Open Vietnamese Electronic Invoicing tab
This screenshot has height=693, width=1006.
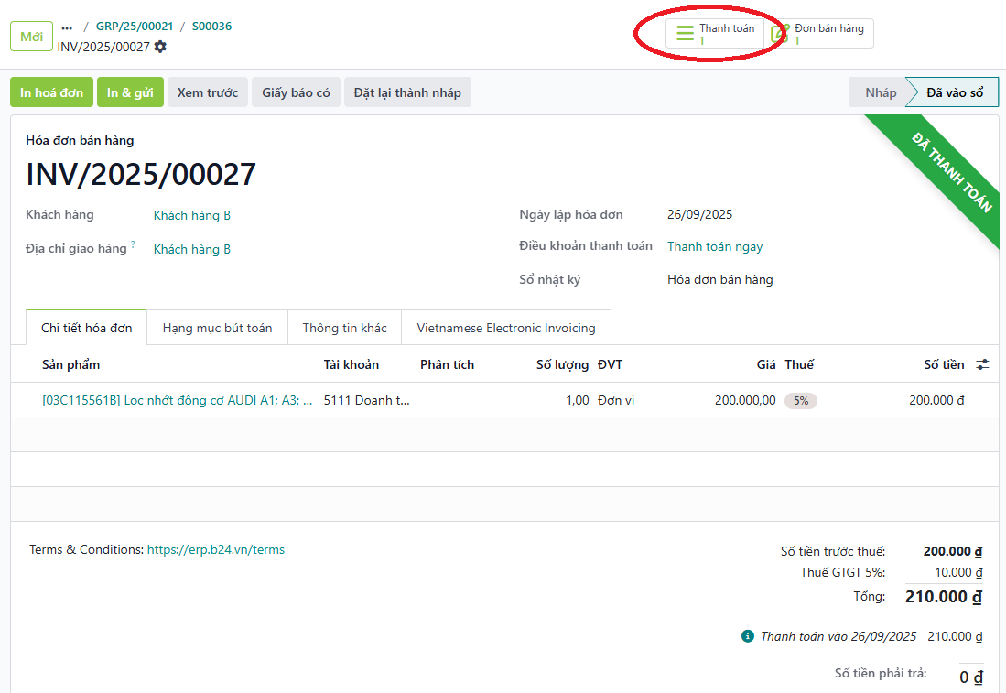click(505, 328)
